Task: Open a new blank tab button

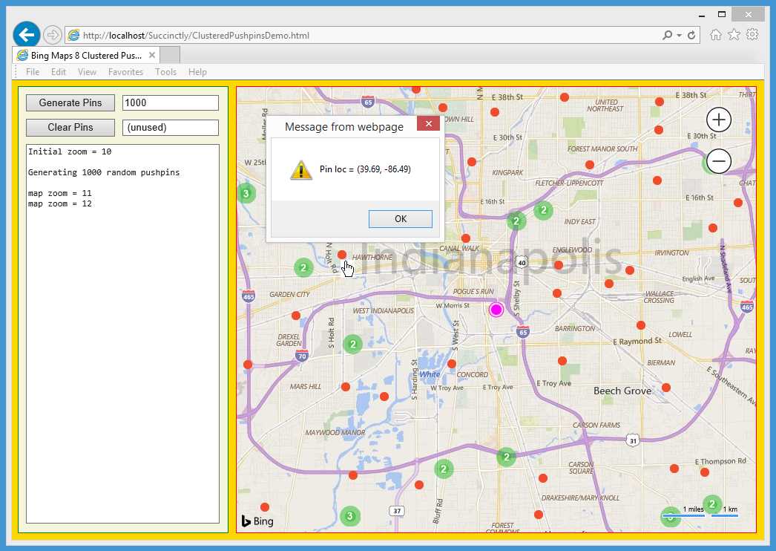Action: 170,55
